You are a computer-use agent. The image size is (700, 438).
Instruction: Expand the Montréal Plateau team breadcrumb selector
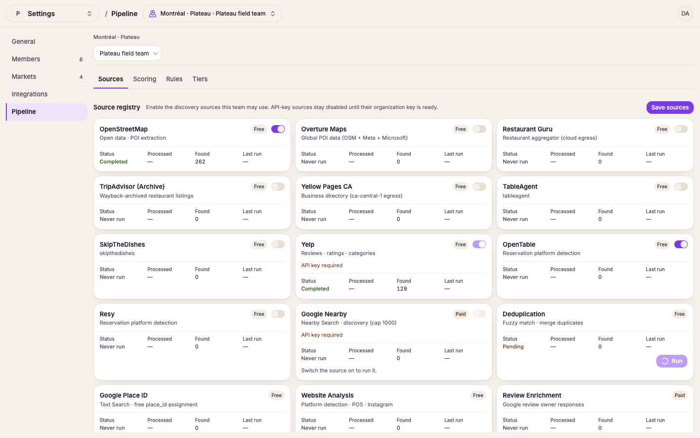coord(212,14)
